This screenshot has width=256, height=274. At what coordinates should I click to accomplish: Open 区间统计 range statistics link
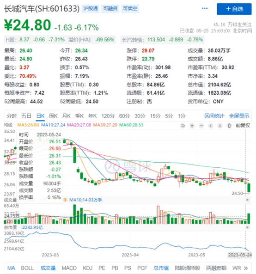214,116
